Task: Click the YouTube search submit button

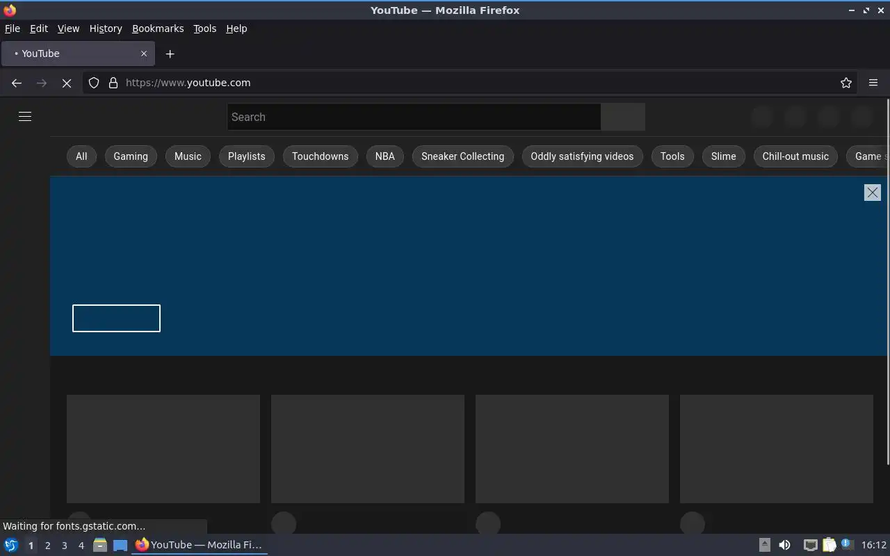Action: click(x=623, y=117)
